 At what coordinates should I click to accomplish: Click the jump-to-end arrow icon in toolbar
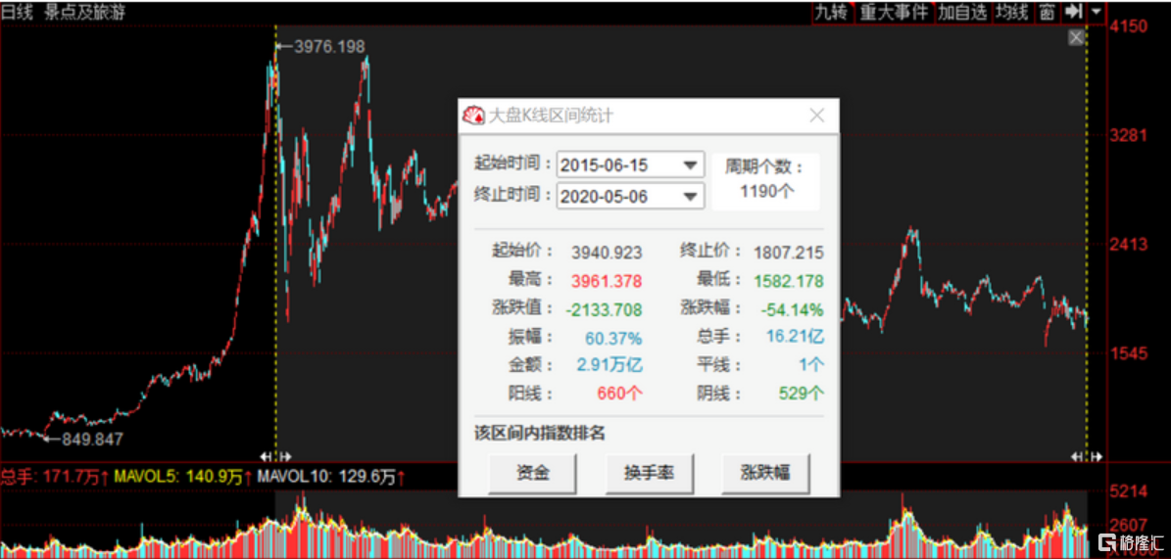click(x=1073, y=12)
